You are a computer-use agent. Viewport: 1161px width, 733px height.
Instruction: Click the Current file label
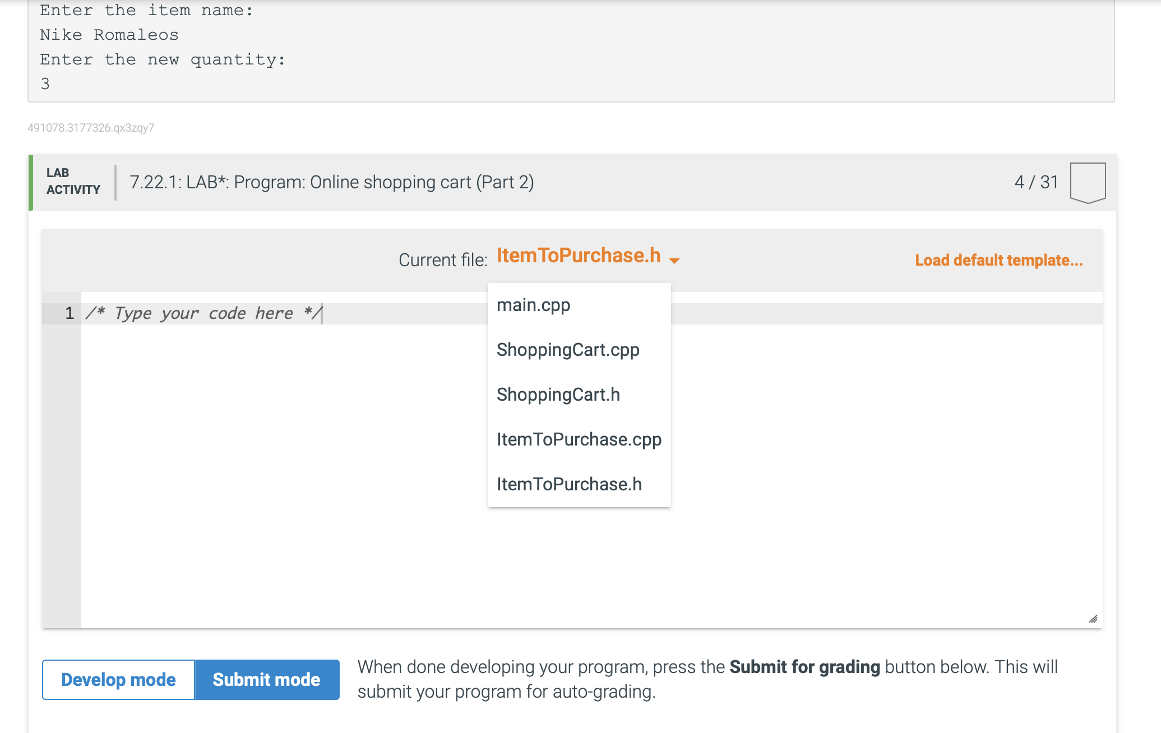click(443, 259)
